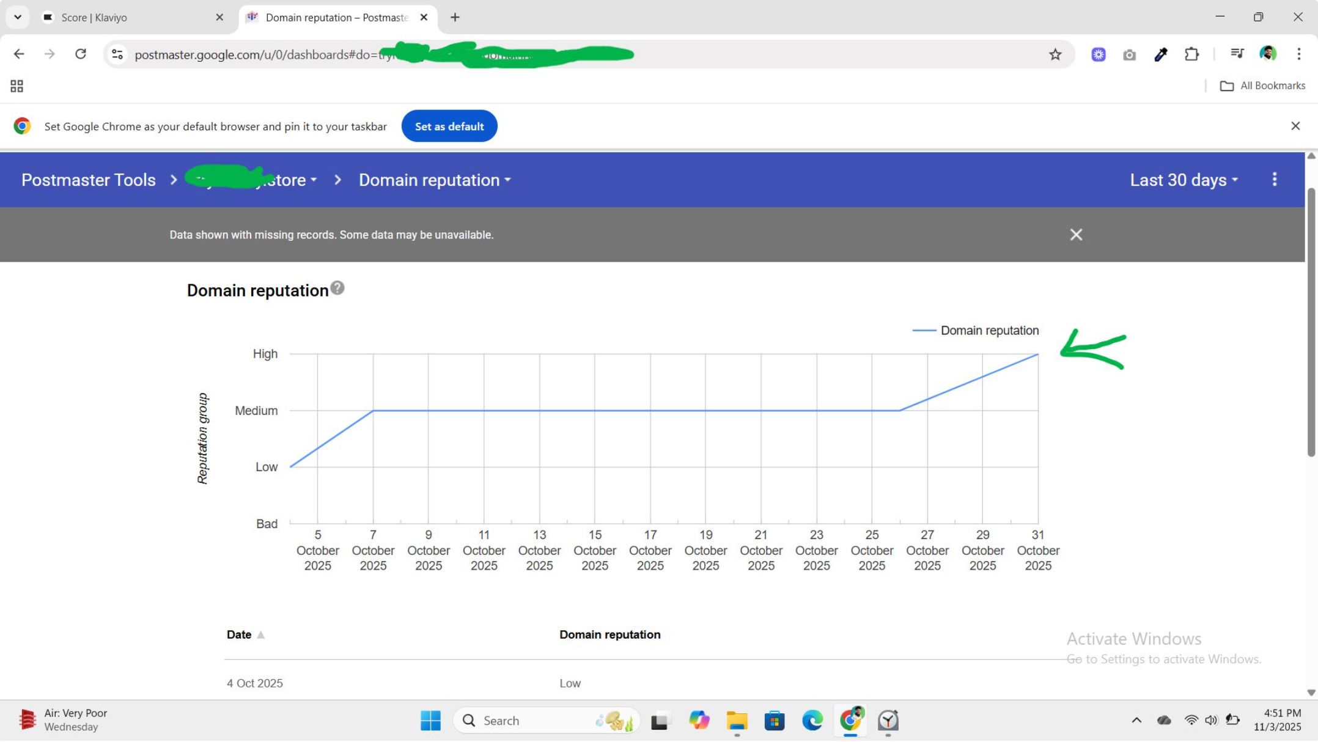The height and width of the screenshot is (742, 1318).
Task: Bookmark this page with the star icon
Action: pyautogui.click(x=1055, y=54)
